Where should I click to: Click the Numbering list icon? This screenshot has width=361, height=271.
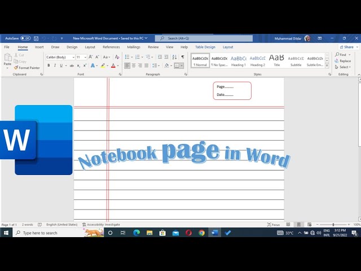pyautogui.click(x=138, y=57)
